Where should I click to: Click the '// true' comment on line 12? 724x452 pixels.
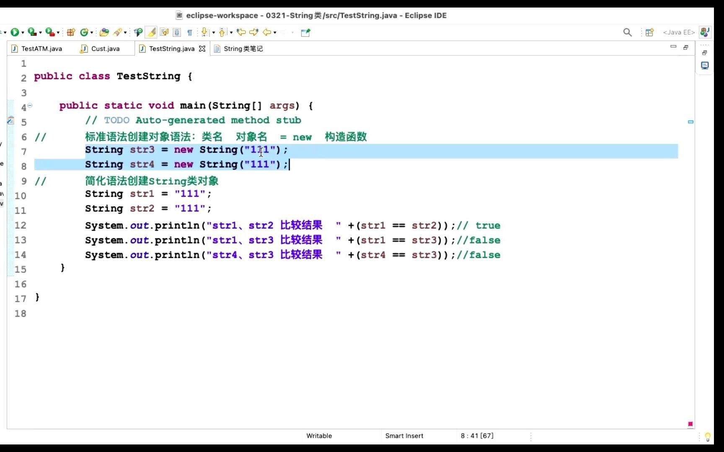478,226
